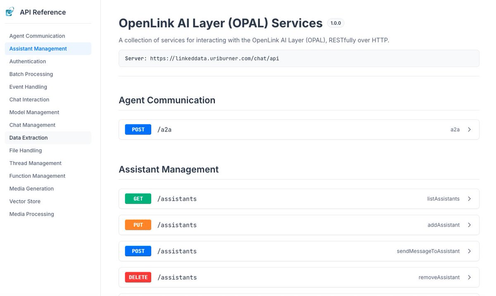Click the POST badge on /a2a
Viewport: 496px width, 296px height.
tap(138, 129)
